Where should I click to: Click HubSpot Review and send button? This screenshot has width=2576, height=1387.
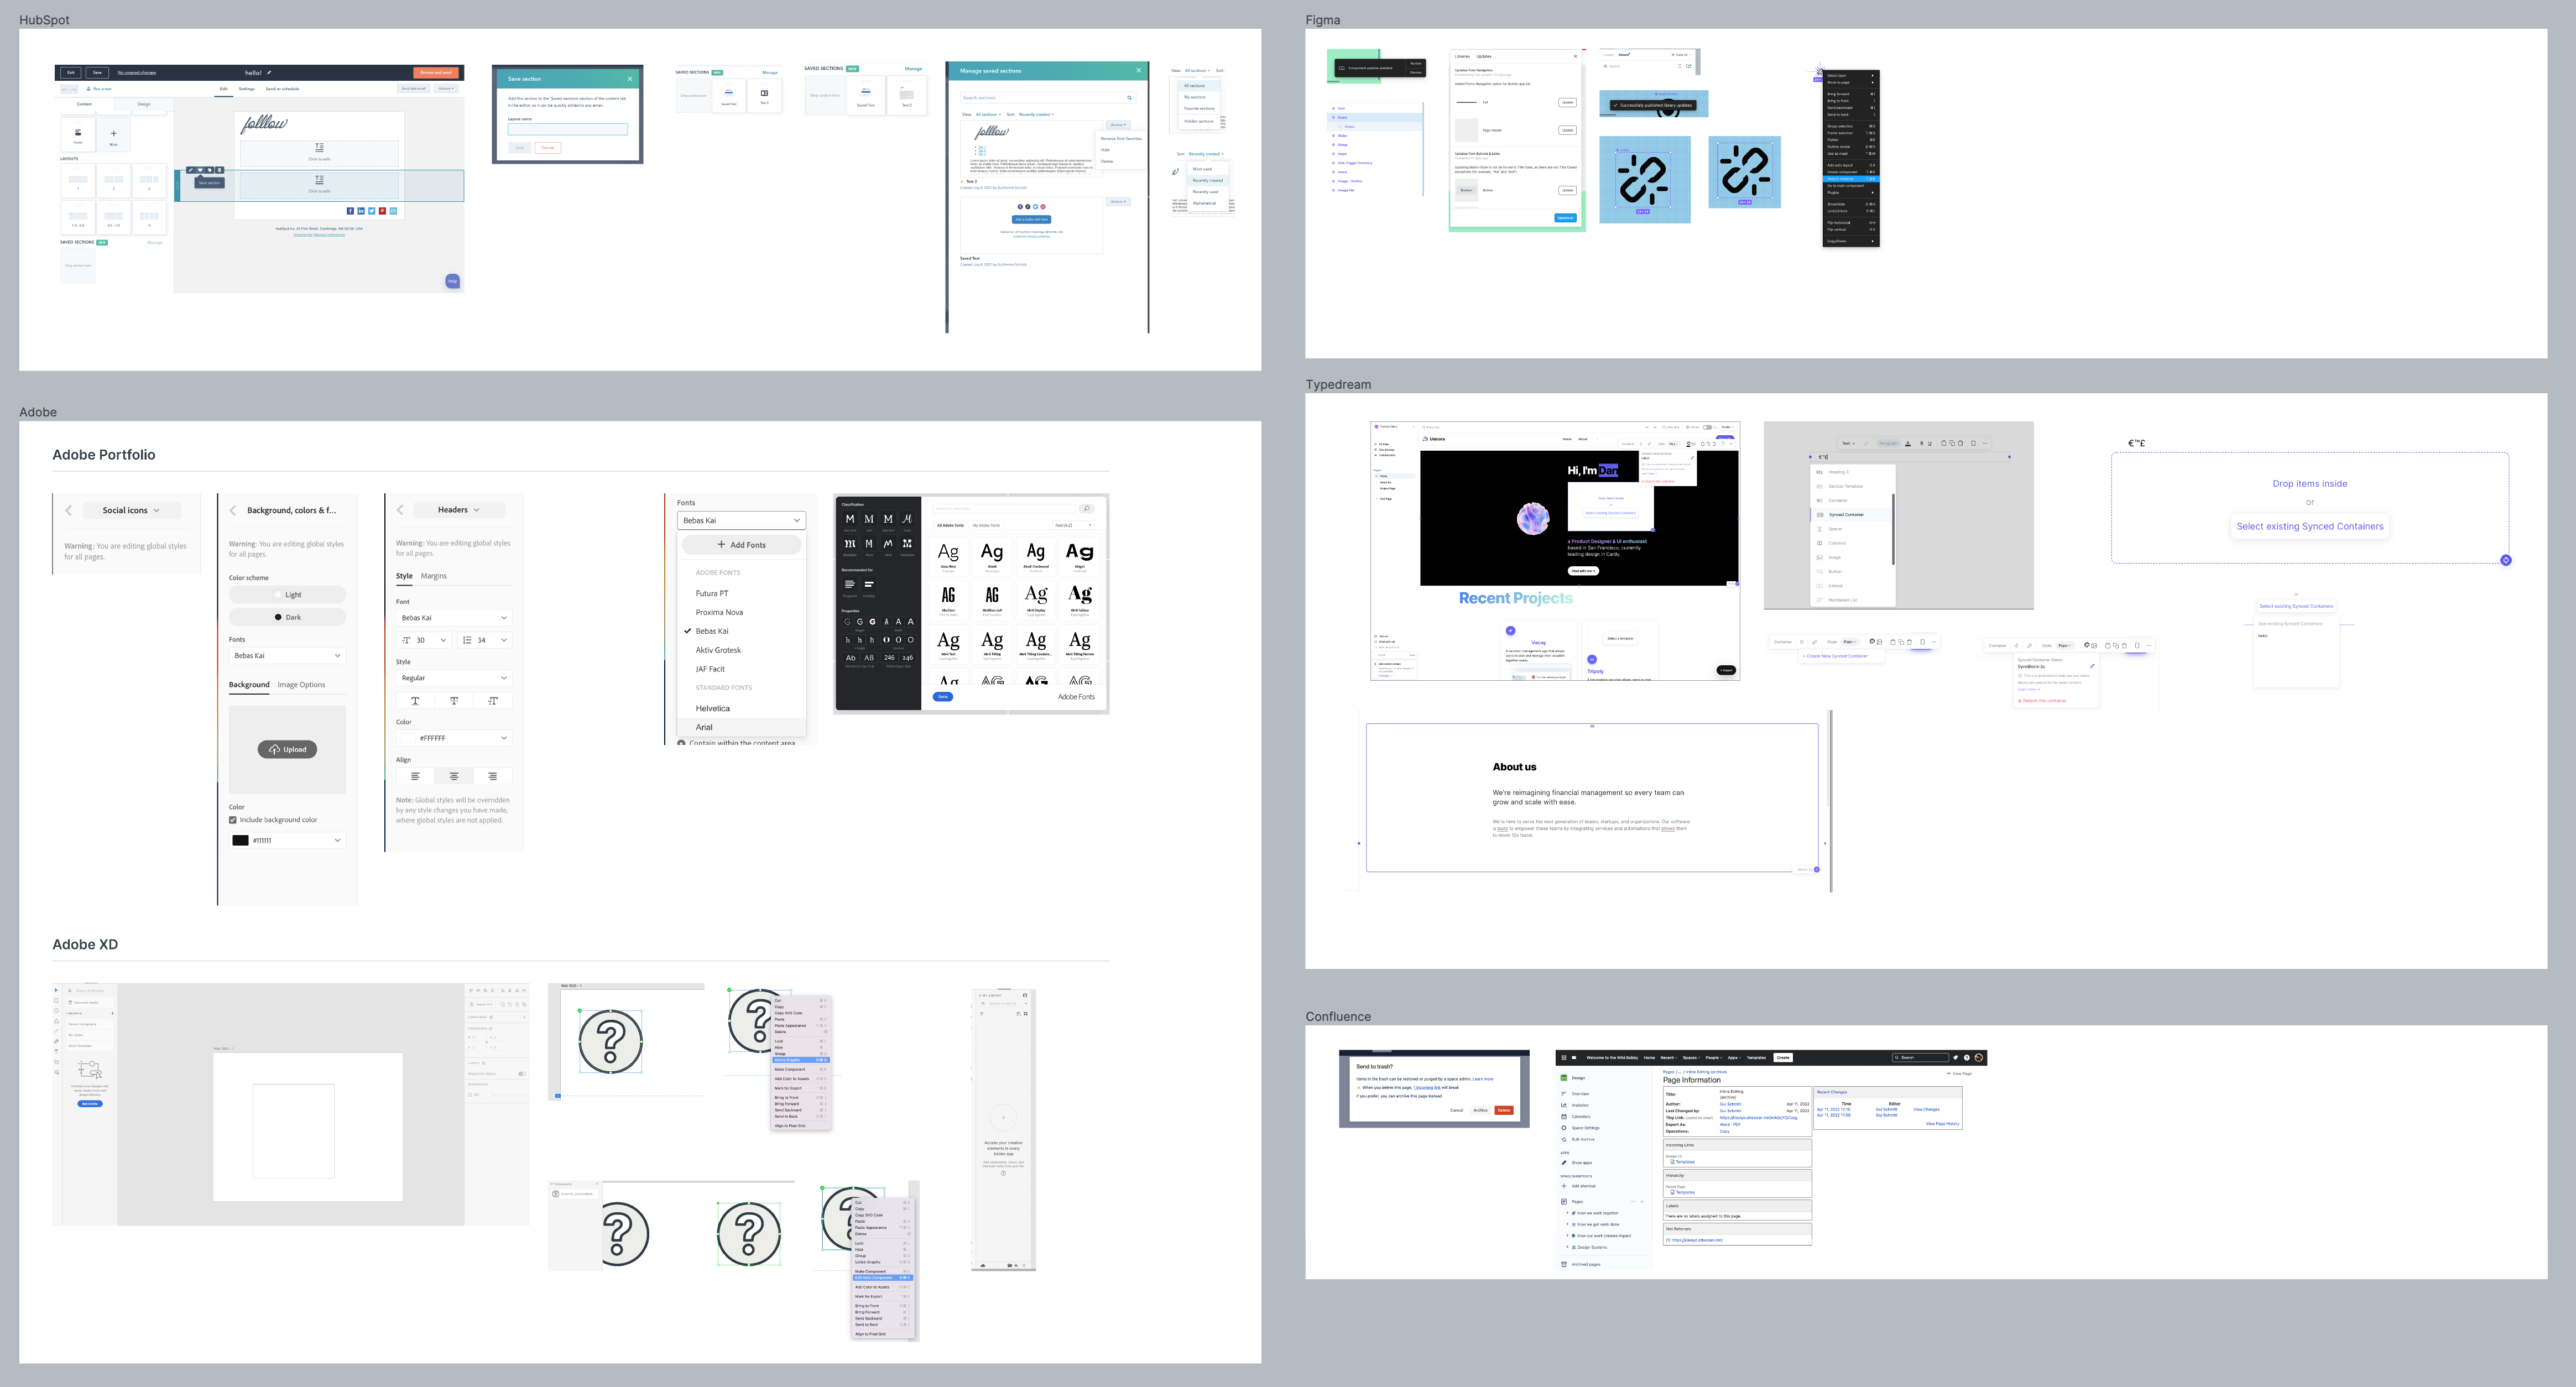pos(435,72)
